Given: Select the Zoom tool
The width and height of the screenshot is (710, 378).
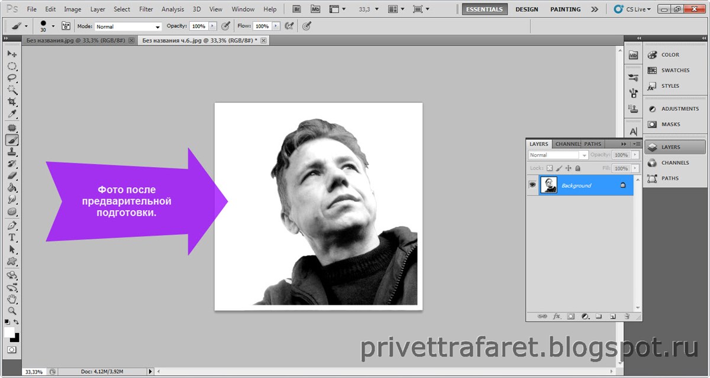Looking at the screenshot, I should tap(12, 311).
